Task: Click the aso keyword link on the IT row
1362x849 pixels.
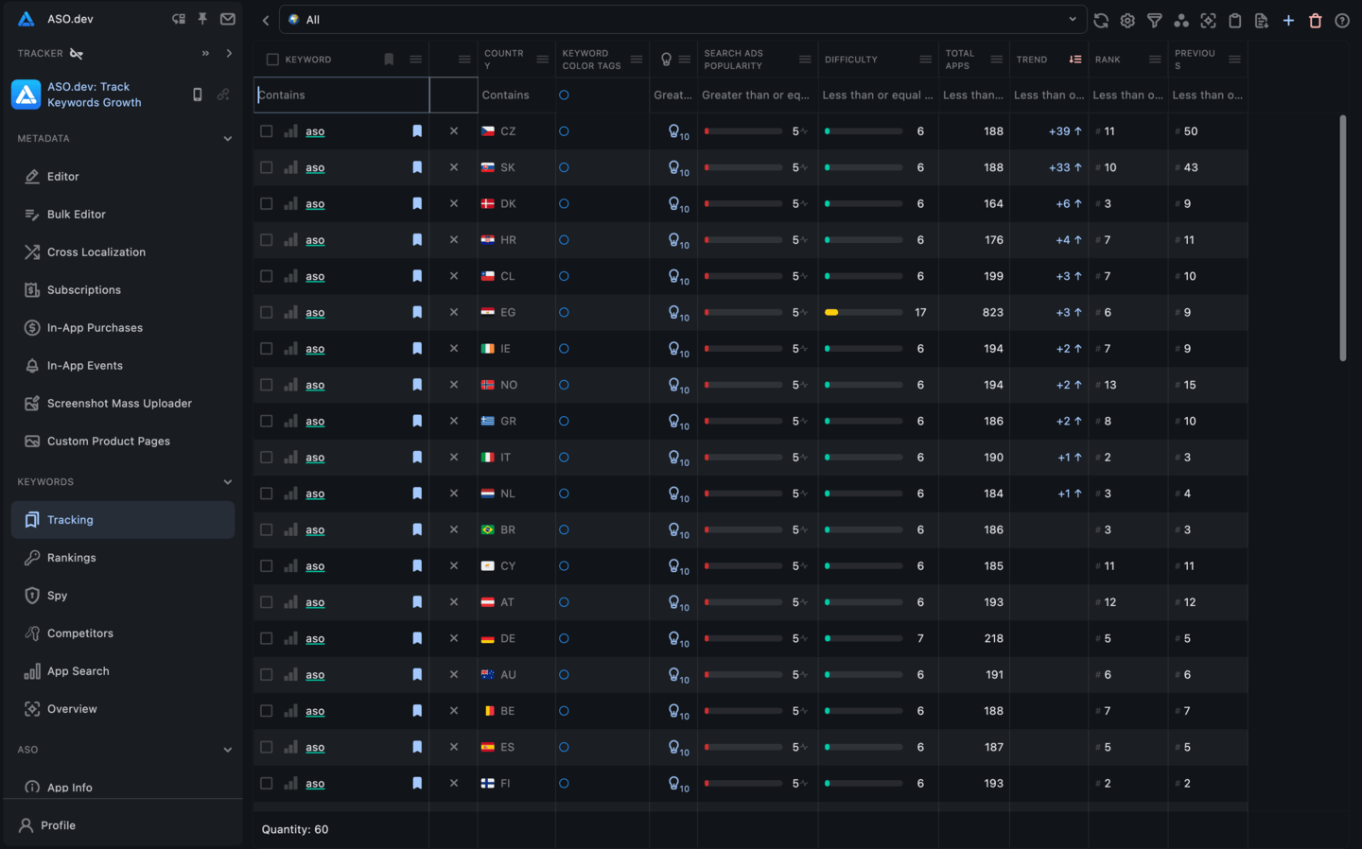Action: pyautogui.click(x=315, y=458)
